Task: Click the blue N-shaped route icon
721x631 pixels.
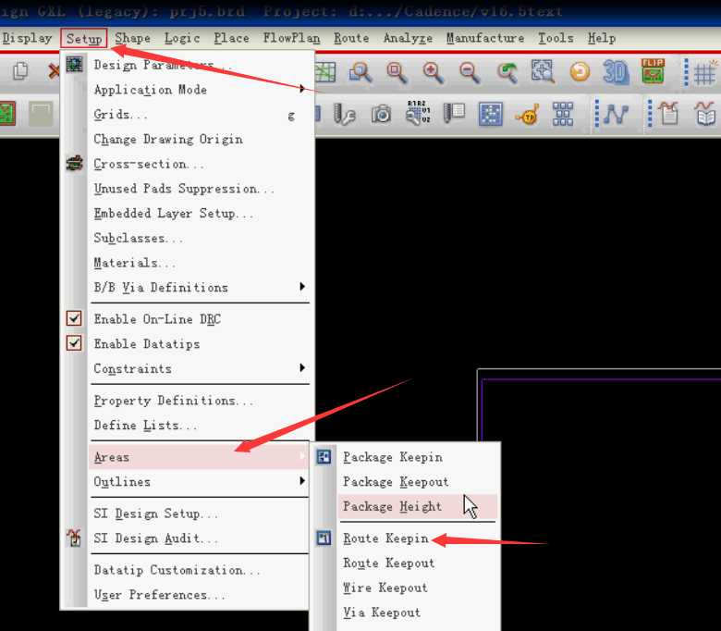Action: [617, 114]
